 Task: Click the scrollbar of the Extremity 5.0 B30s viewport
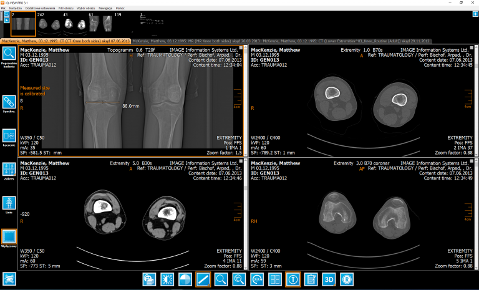(x=246, y=214)
